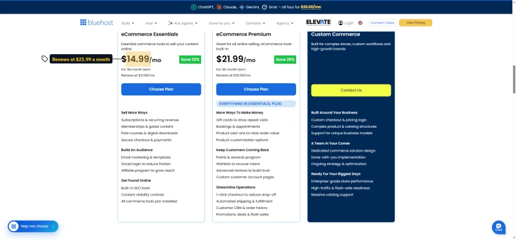Image resolution: width=516 pixels, height=240 pixels.
Task: Click 'Paid courses & digital downloads' feature
Action: coord(150,133)
